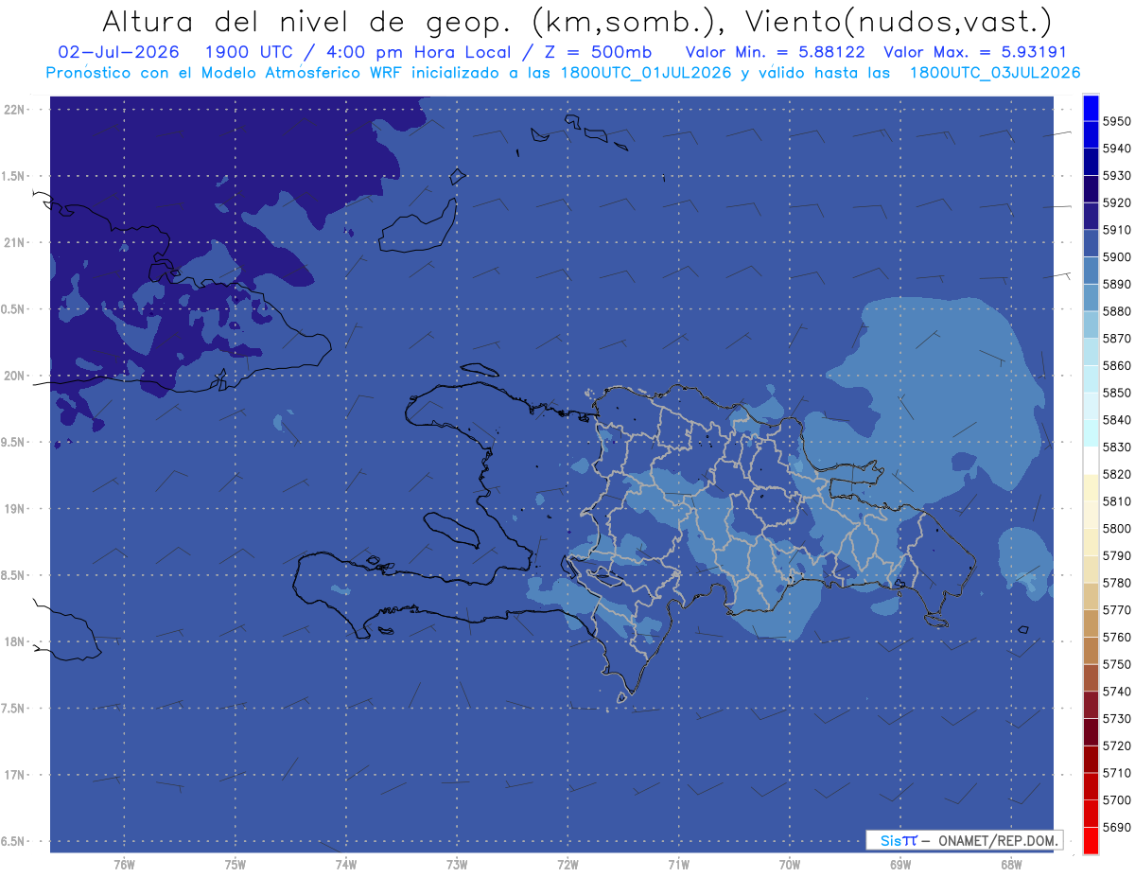Click the '5930' color scale value

pyautogui.click(x=1117, y=175)
